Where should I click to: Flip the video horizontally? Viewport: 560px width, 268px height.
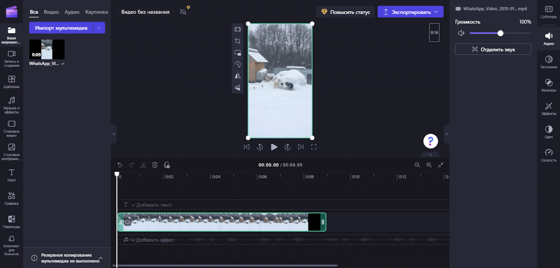(x=237, y=76)
